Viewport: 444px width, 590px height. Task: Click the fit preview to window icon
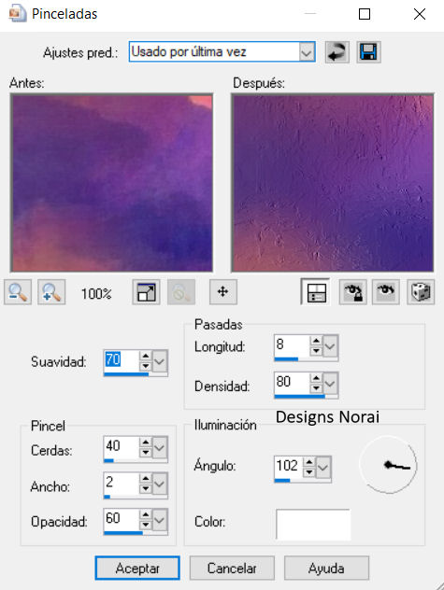click(146, 292)
